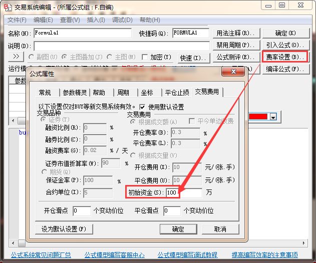Screen dimensions: 316x263
Task: Open 费率设置(B) settings
Action: (285, 57)
